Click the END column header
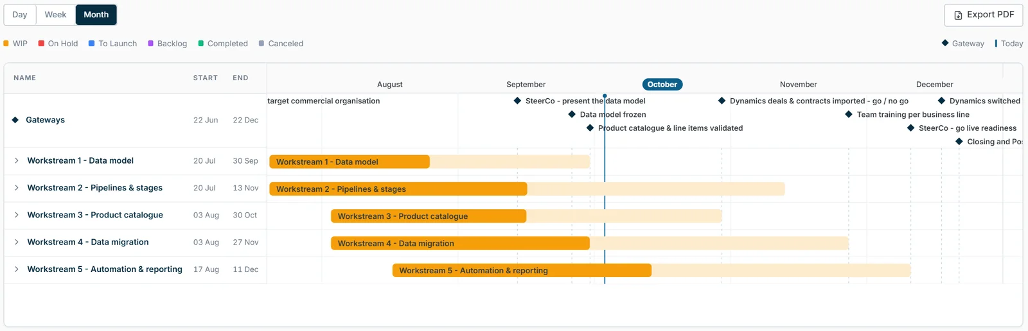This screenshot has height=331, width=1028. [x=240, y=78]
